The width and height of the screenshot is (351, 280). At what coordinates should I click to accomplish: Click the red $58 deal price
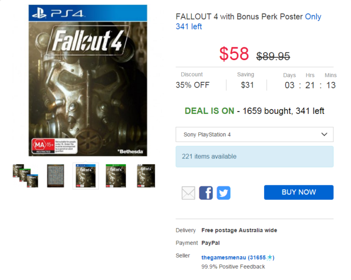pos(234,53)
